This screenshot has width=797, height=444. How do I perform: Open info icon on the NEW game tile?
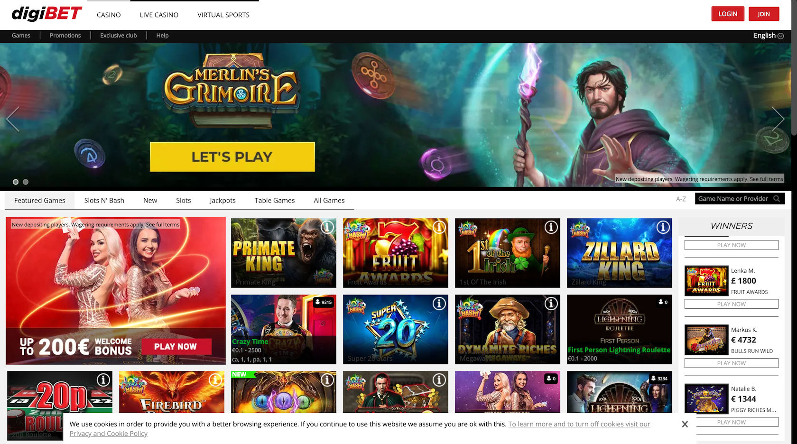click(x=327, y=379)
